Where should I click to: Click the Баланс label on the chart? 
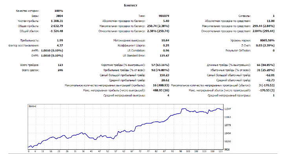click(32, 106)
